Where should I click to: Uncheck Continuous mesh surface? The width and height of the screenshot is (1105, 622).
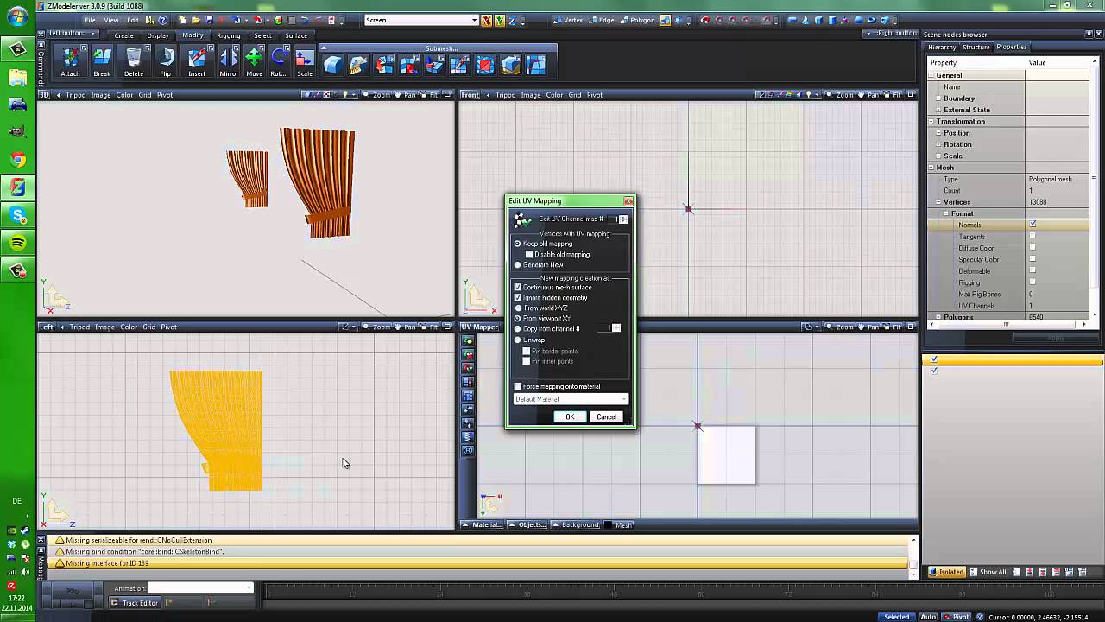pyautogui.click(x=518, y=288)
